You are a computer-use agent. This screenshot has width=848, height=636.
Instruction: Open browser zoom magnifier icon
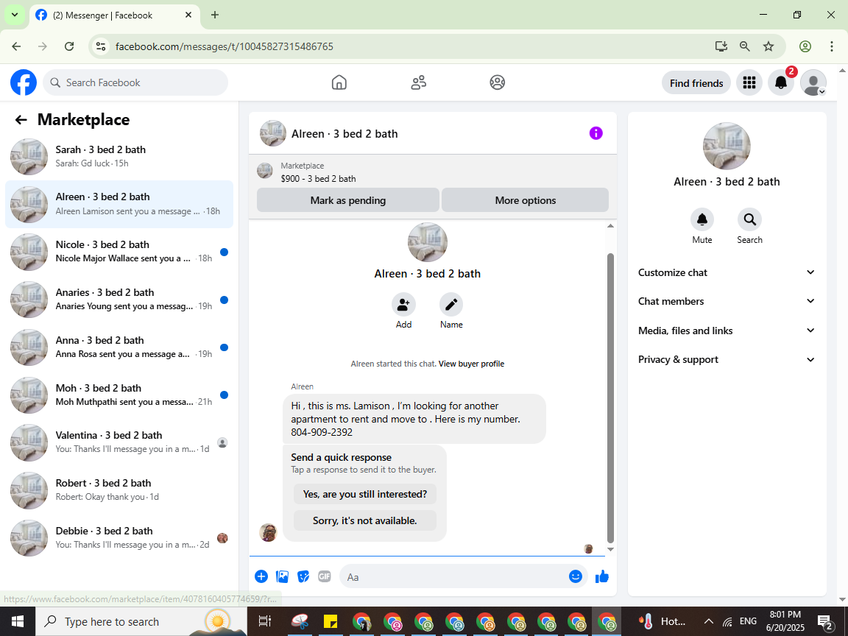745,46
